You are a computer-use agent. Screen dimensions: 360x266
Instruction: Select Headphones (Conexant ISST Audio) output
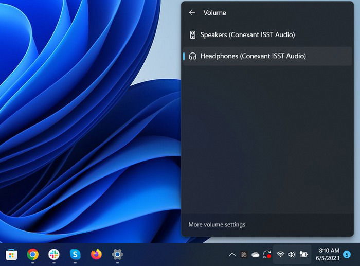pos(267,56)
